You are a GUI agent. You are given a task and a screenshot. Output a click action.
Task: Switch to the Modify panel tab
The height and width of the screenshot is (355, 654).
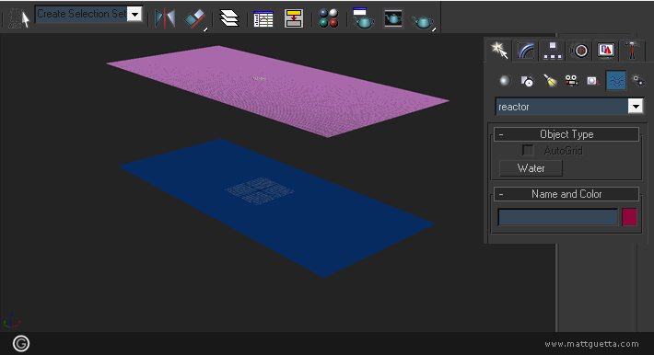[526, 51]
